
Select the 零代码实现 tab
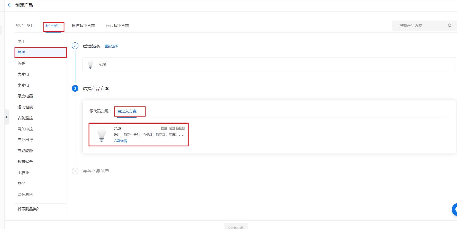[x=99, y=111]
